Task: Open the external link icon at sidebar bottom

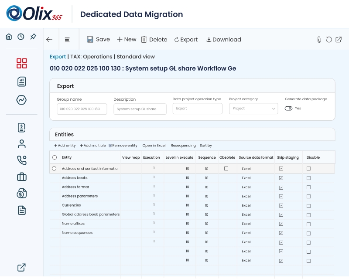Action: pyautogui.click(x=21, y=267)
